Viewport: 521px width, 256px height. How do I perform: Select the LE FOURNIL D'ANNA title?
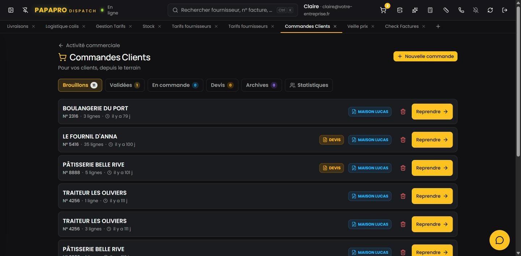[x=90, y=136]
